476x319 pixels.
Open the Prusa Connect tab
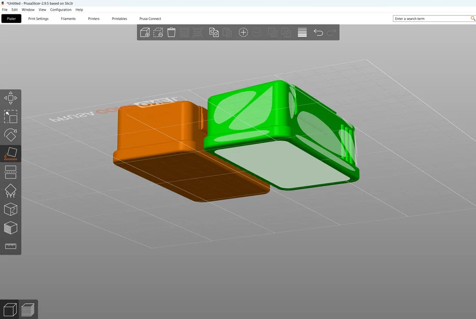click(150, 18)
